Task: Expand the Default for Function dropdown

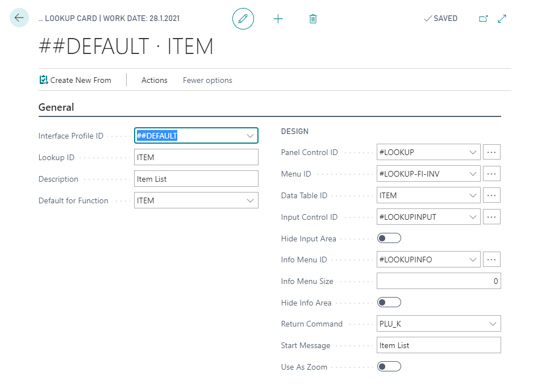Action: click(x=250, y=200)
